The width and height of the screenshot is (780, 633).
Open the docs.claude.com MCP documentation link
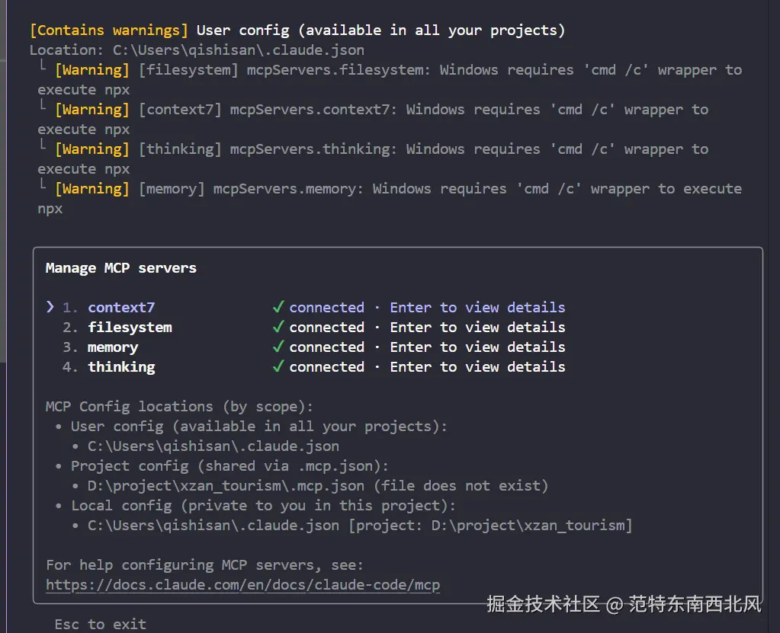242,584
